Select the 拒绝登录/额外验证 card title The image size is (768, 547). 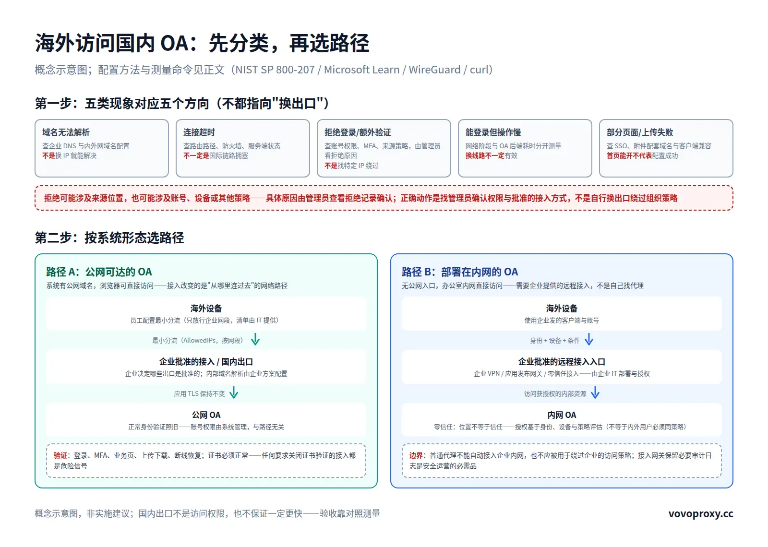(358, 132)
